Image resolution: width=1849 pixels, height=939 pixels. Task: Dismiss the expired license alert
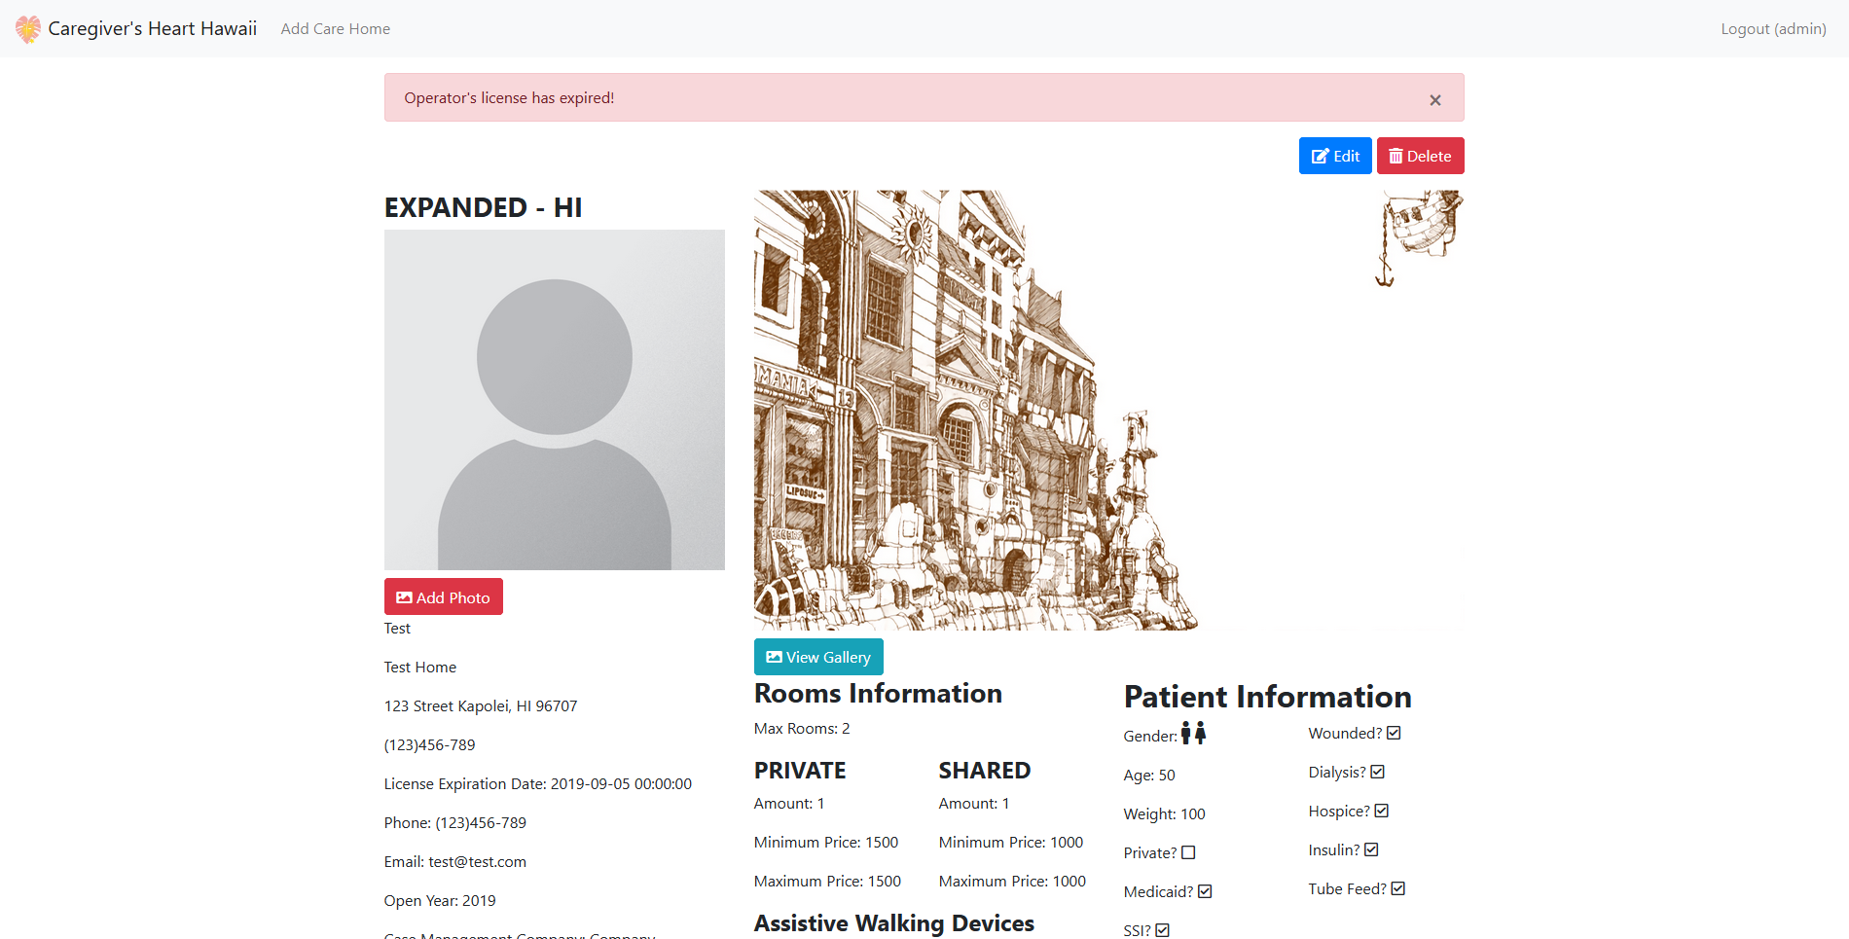point(1434,99)
